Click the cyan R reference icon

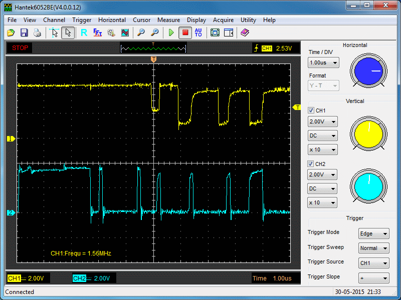(x=84, y=32)
